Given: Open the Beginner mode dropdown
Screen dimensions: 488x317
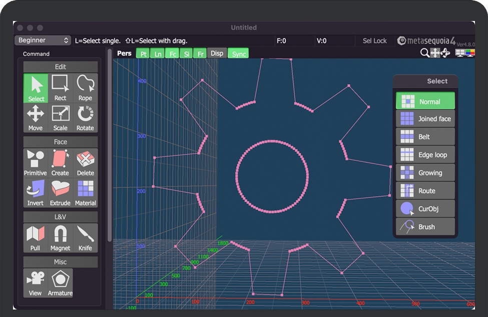Looking at the screenshot, I should tap(43, 40).
